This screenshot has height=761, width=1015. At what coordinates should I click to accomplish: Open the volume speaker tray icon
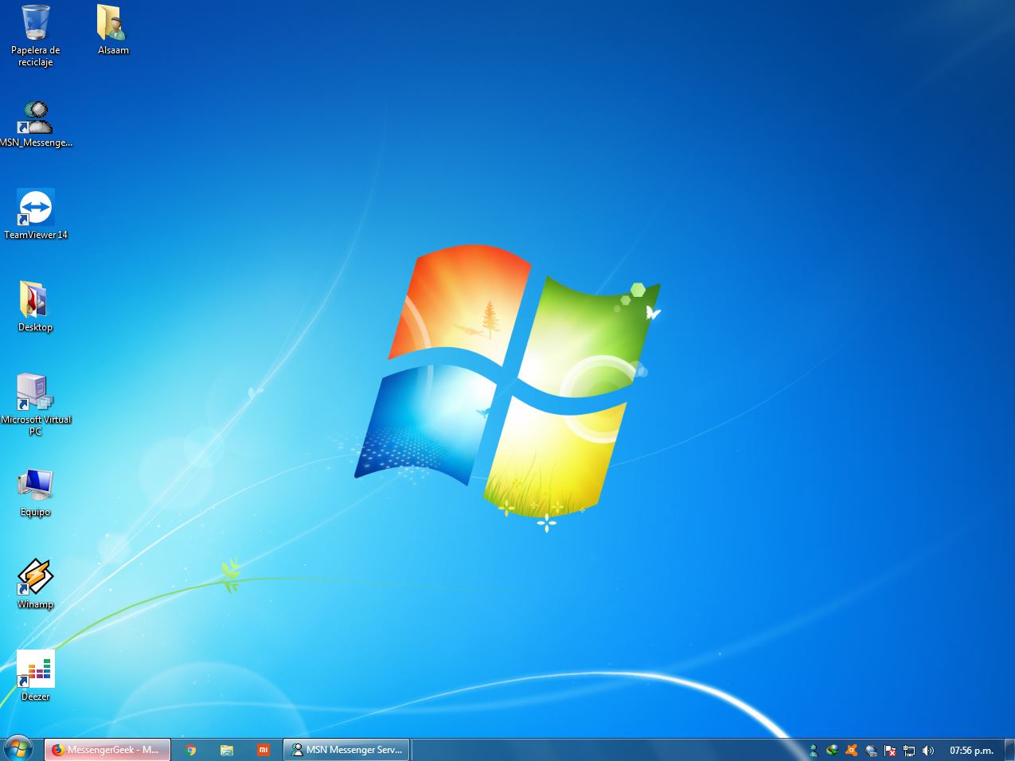[x=928, y=750]
